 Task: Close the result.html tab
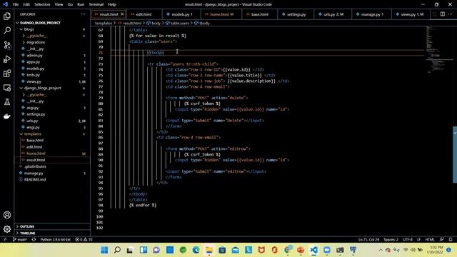point(122,14)
